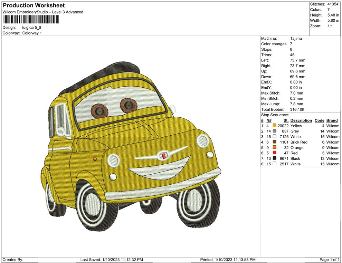Viewport: 342px width, 263px height.
Task: Choose the black color swatch in row 7
Action: click(x=275, y=158)
